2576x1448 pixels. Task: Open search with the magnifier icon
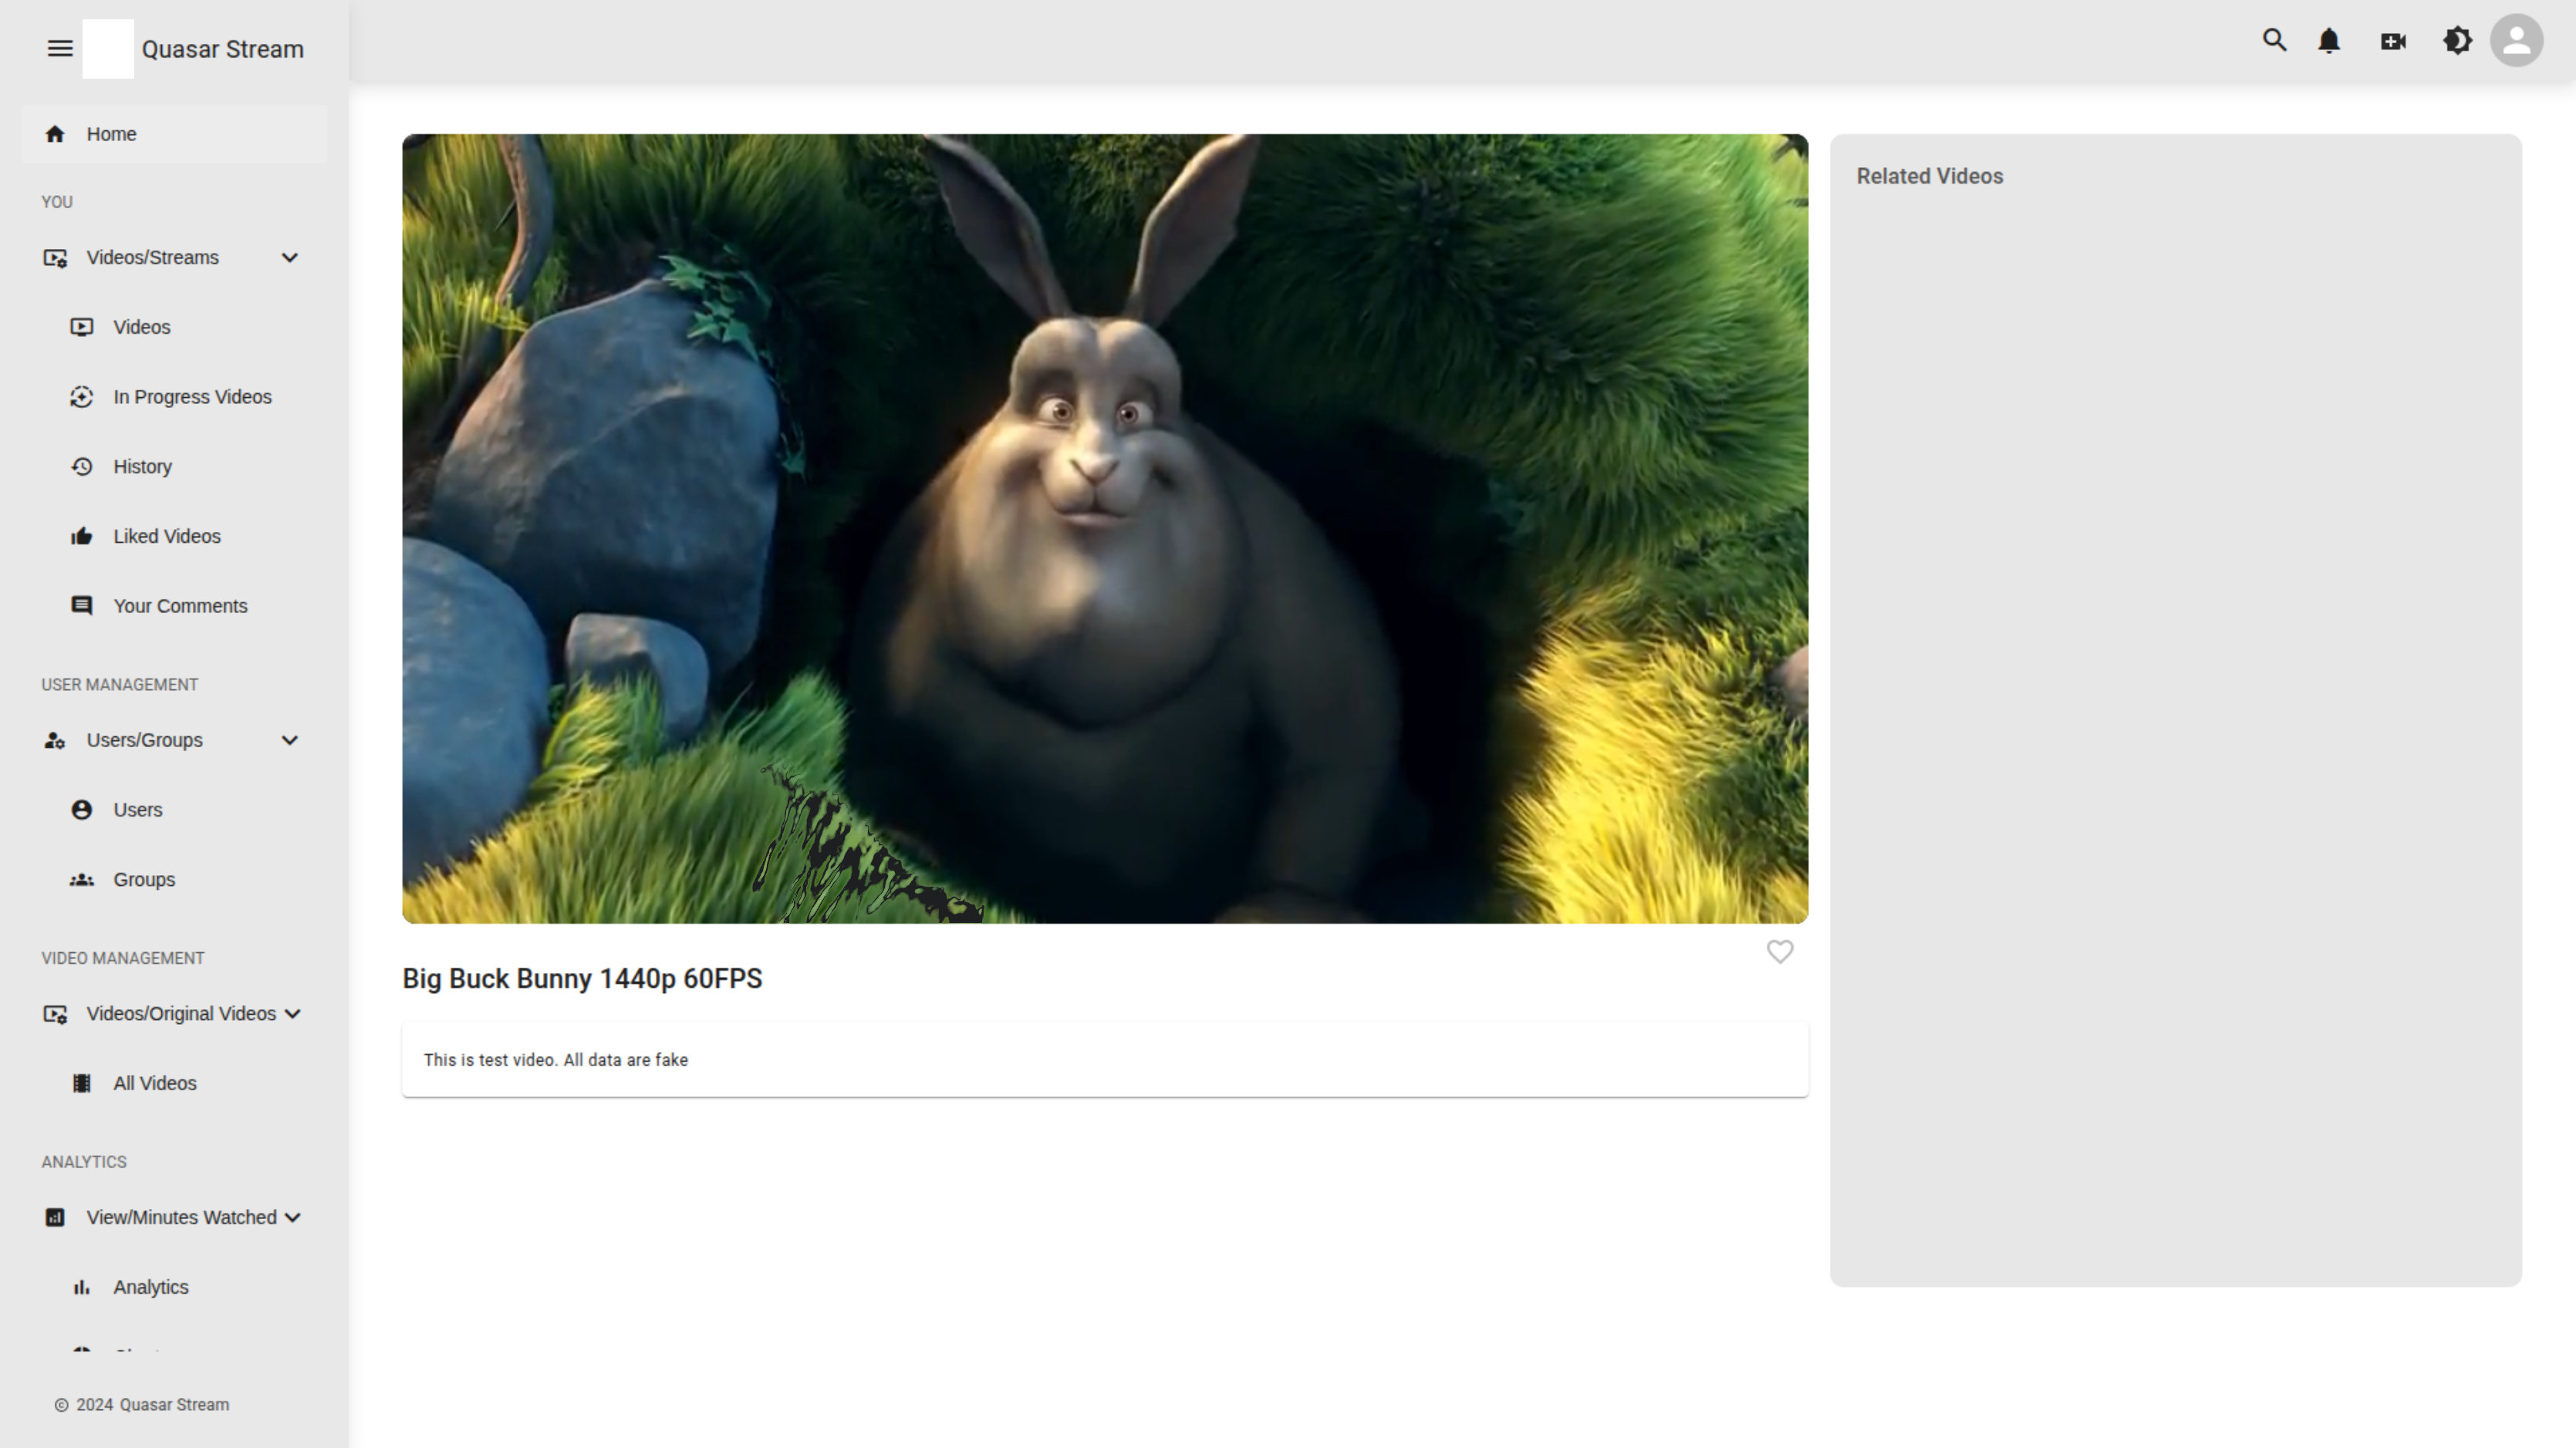(2274, 41)
